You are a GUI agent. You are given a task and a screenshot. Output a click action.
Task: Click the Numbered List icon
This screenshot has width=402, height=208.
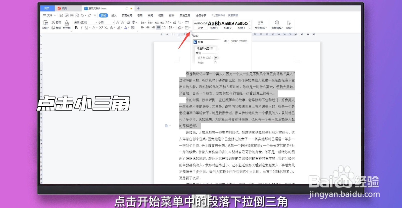tap(150, 22)
